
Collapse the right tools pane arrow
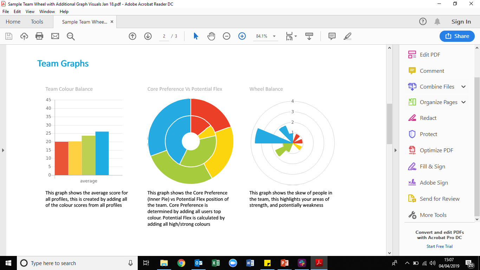click(x=395, y=150)
